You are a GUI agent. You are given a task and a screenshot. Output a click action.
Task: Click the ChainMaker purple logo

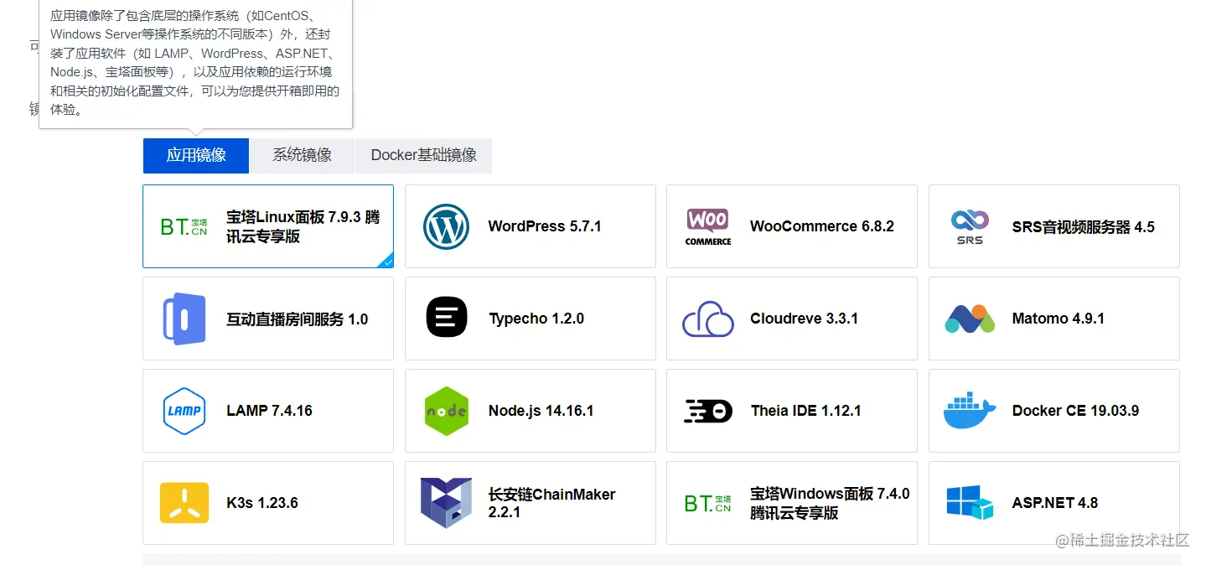[x=446, y=503]
